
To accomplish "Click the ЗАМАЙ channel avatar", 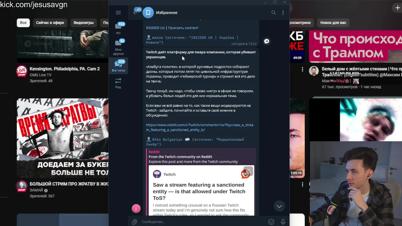I will pyautogui.click(x=22, y=186).
